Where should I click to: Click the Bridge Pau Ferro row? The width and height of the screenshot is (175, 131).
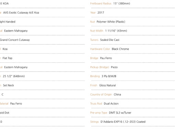click(132, 58)
